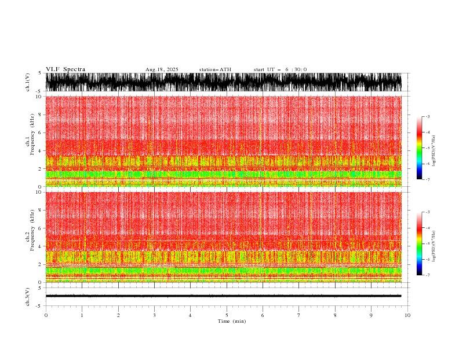Click the "6" kHz tick on ch.2 frequency axis

pos(40,228)
